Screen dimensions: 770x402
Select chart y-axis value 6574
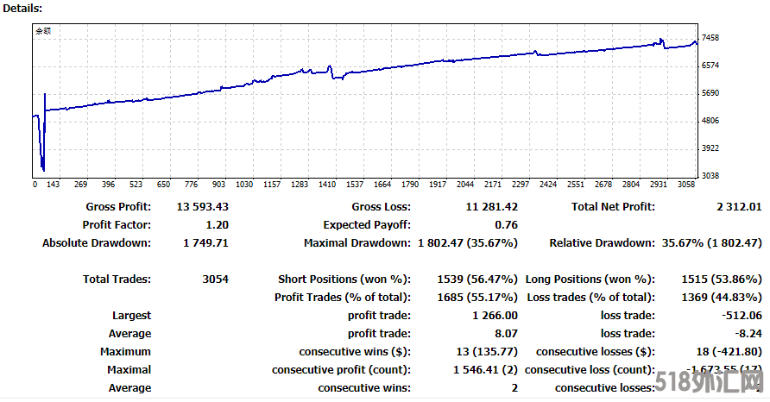coord(710,66)
